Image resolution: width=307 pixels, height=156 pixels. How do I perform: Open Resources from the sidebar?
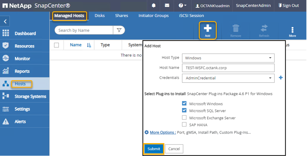[25, 46]
